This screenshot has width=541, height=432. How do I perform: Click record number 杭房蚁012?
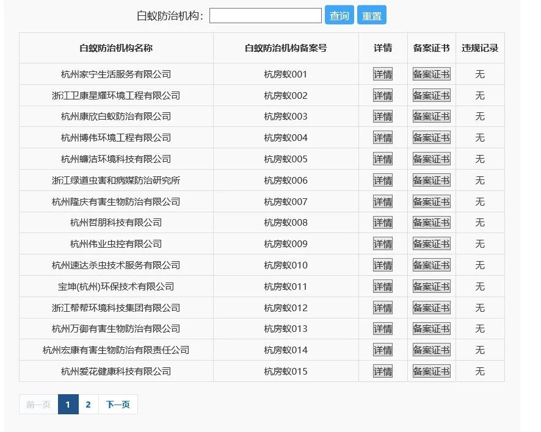(x=286, y=308)
